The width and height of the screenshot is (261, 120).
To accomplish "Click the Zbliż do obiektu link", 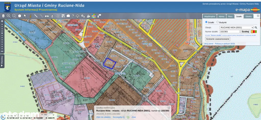I will point(103,117).
